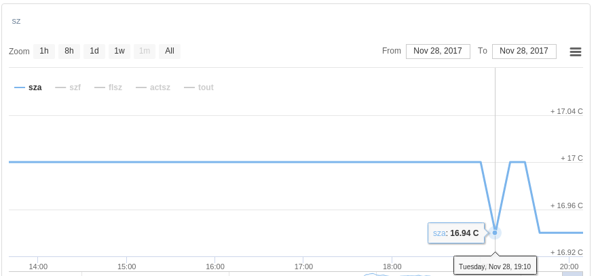
Task: Click the disabled 1m zoom button
Action: point(145,51)
